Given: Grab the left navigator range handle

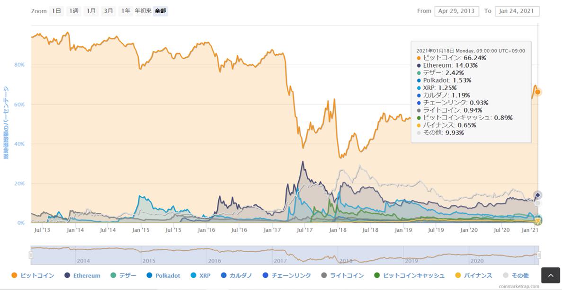Looking at the screenshot, I should click(x=31, y=255).
